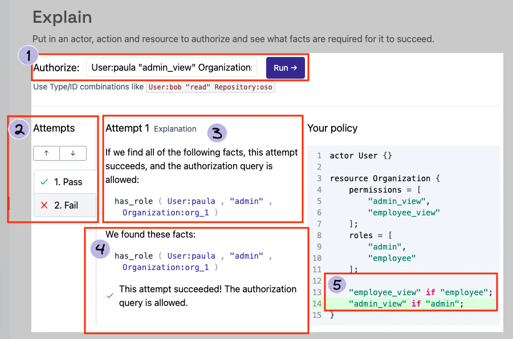Click the 'actor User {}' policy line
Viewport: 513px width, 339px height.
[x=360, y=156]
